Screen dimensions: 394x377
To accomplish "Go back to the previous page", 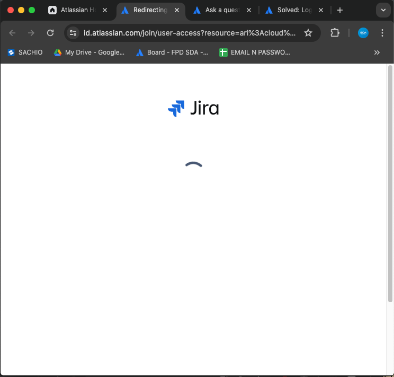I will tap(12, 33).
